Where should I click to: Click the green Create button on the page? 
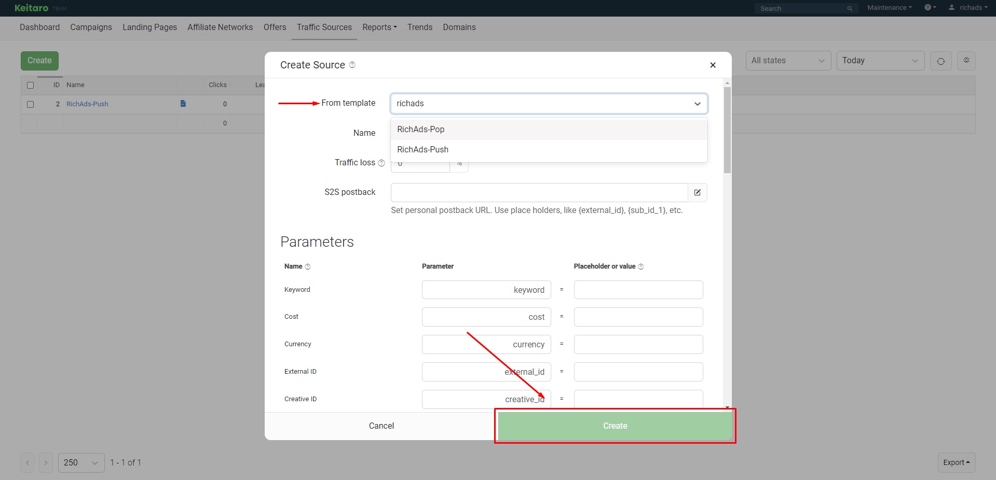pyautogui.click(x=39, y=61)
